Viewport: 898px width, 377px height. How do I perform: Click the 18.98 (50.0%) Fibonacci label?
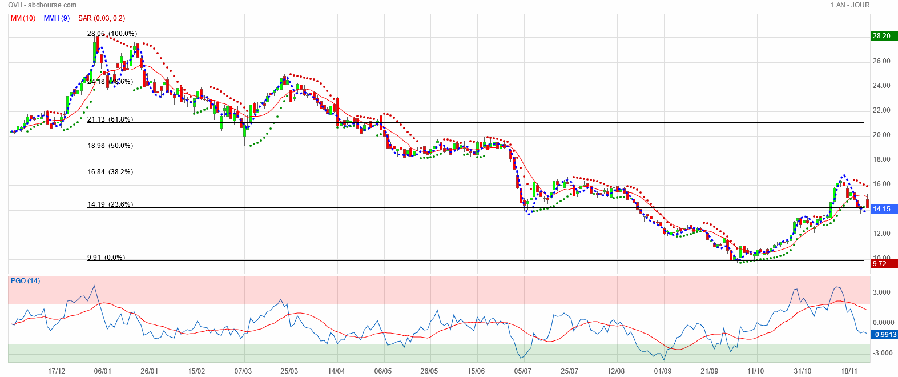pos(110,146)
